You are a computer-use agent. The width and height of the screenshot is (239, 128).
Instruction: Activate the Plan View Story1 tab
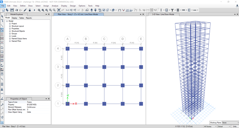pos(79,14)
